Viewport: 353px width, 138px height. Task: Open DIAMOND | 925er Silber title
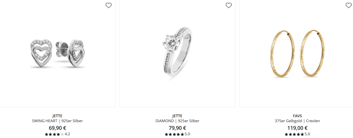178,121
